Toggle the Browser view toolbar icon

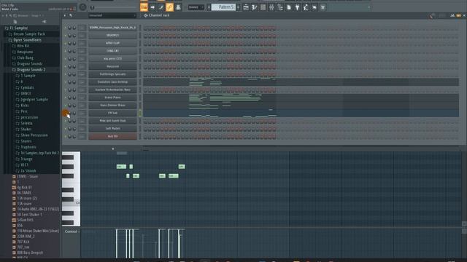click(280, 7)
